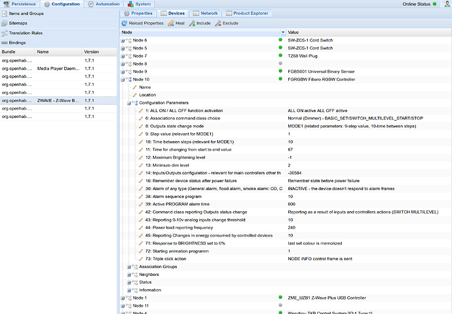The image size is (452, 314).
Task: Click the Heal toolbar icon
Action: click(171, 23)
